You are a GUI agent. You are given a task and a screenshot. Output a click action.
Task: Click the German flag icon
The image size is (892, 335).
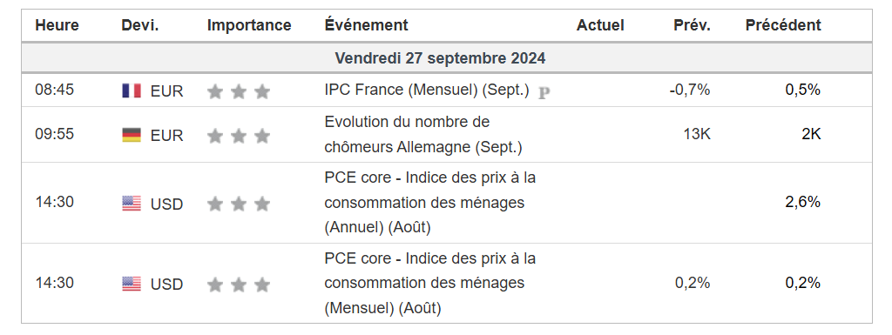pos(132,135)
